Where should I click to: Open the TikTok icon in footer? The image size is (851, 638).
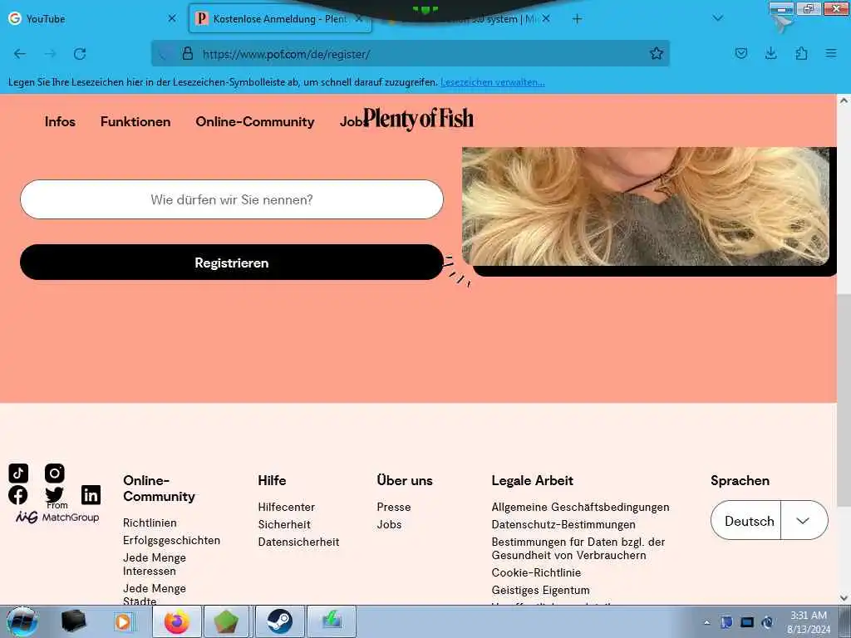pos(18,473)
